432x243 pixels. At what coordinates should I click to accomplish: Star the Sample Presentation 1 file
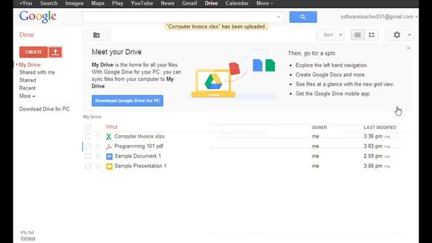[98, 166]
